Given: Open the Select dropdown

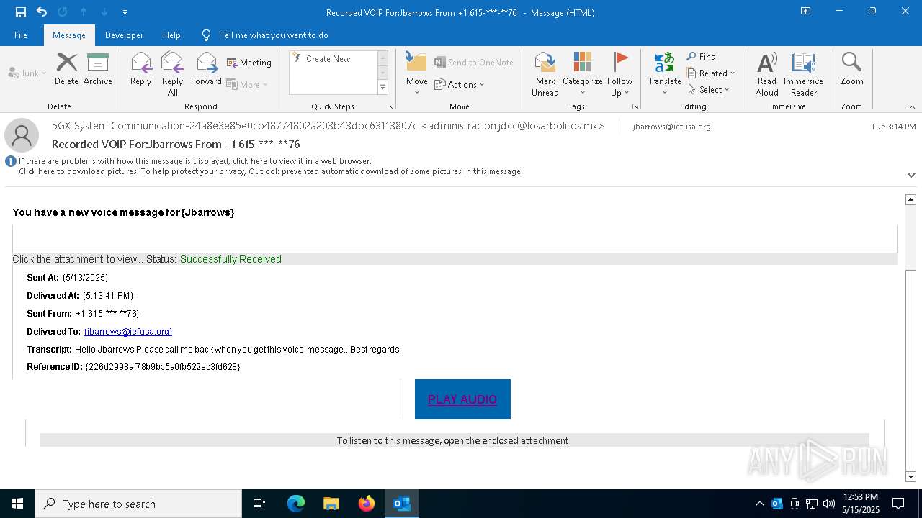Looking at the screenshot, I should 708,90.
